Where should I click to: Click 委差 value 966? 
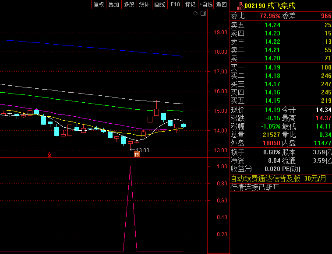326,16
